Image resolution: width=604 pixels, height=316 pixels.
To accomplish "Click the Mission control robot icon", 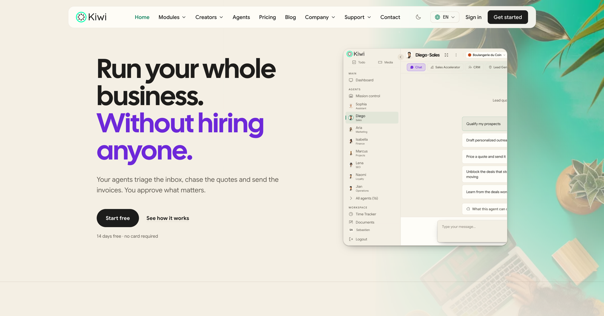I will point(351,96).
